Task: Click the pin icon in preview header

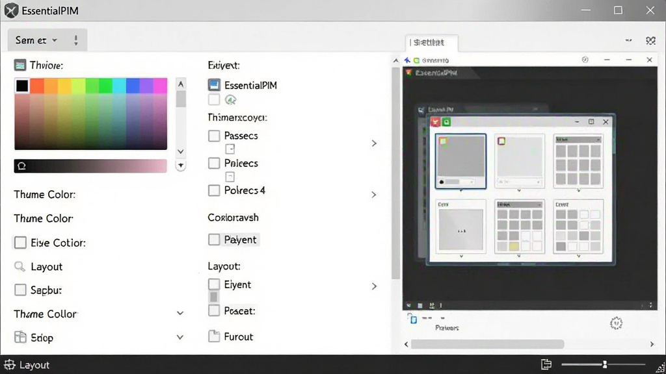Action: click(407, 60)
